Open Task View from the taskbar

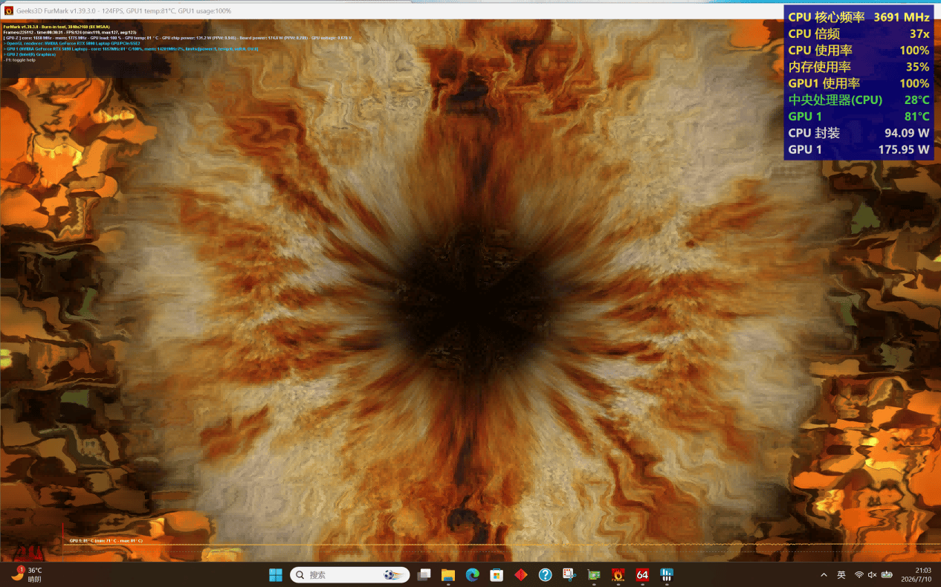point(424,575)
